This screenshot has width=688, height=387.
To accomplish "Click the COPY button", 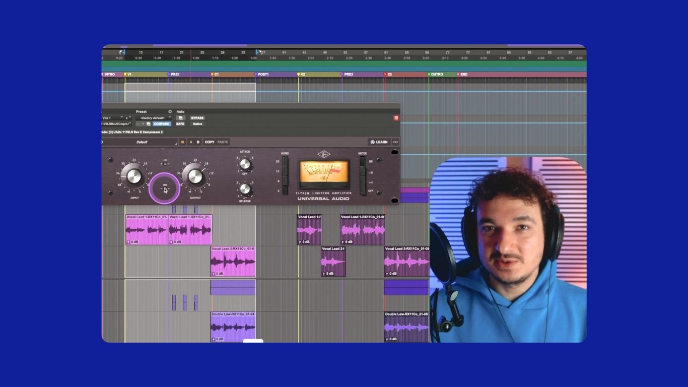I will point(210,142).
